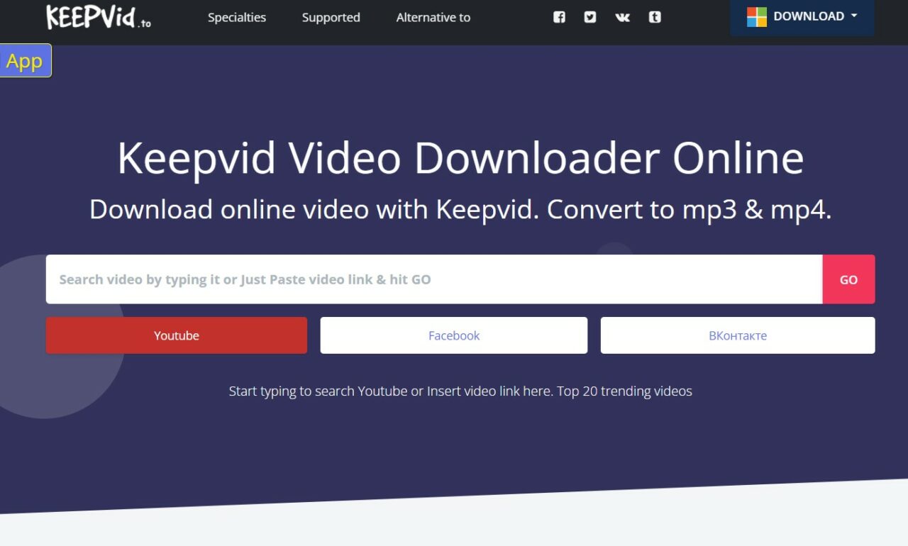908x546 pixels.
Task: Select the Youtube source tab
Action: click(x=177, y=335)
